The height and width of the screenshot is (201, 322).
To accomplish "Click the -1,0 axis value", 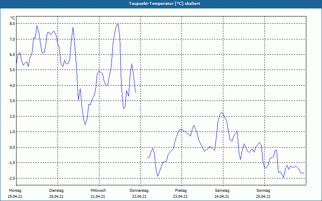I will pos(12,163).
